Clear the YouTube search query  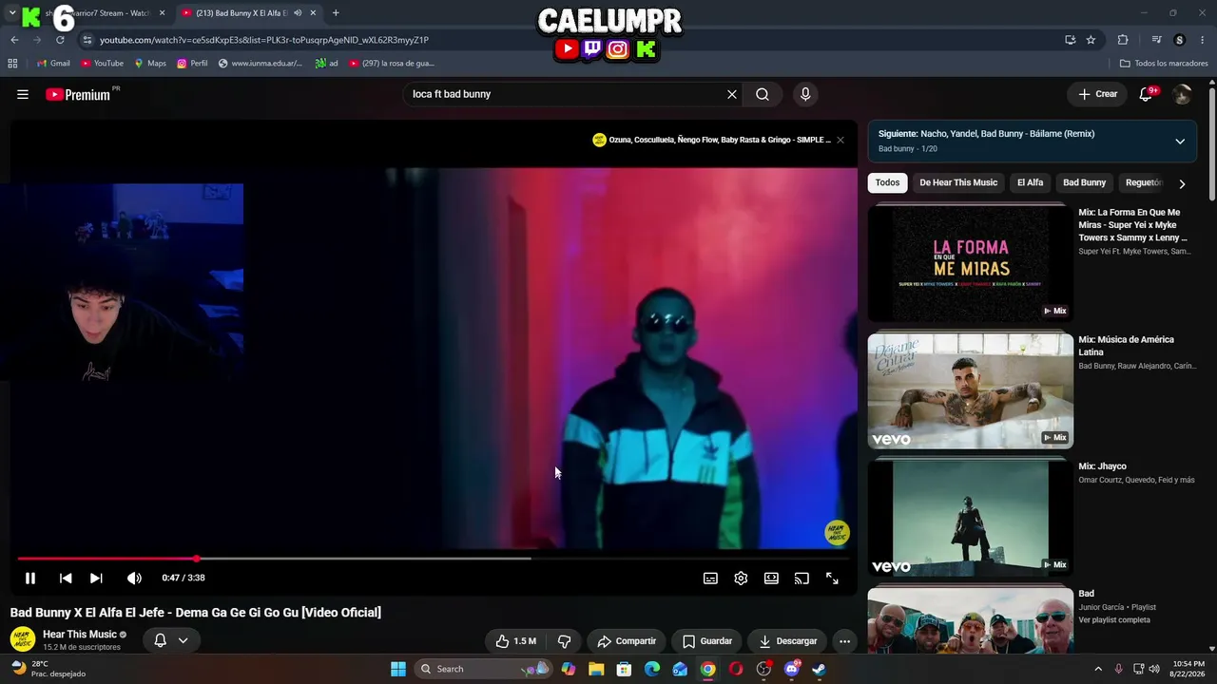(x=732, y=94)
